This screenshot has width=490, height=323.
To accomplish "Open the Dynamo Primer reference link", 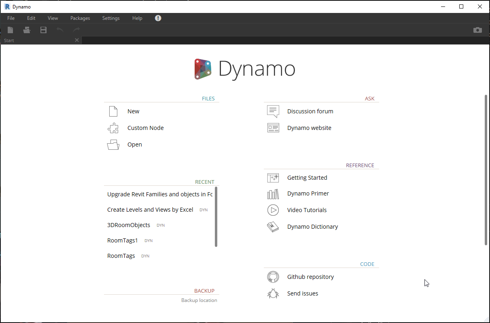I will [x=308, y=193].
